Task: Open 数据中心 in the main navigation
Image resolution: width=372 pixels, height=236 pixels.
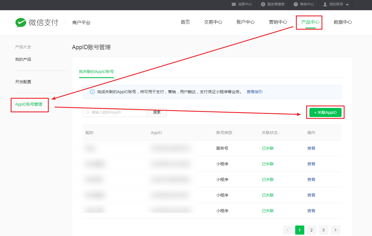Action: [343, 22]
